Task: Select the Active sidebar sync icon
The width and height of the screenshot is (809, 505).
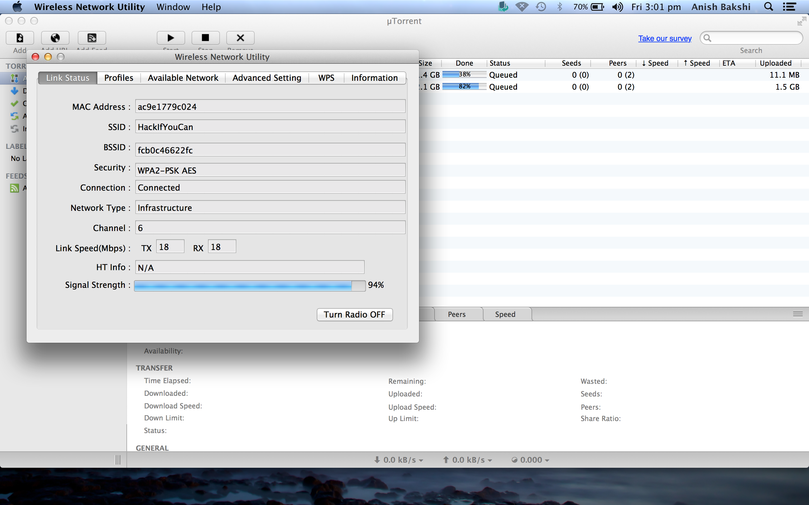Action: (14, 116)
